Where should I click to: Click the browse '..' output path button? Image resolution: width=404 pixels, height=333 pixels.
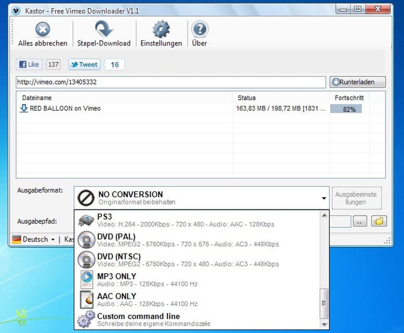click(360, 221)
